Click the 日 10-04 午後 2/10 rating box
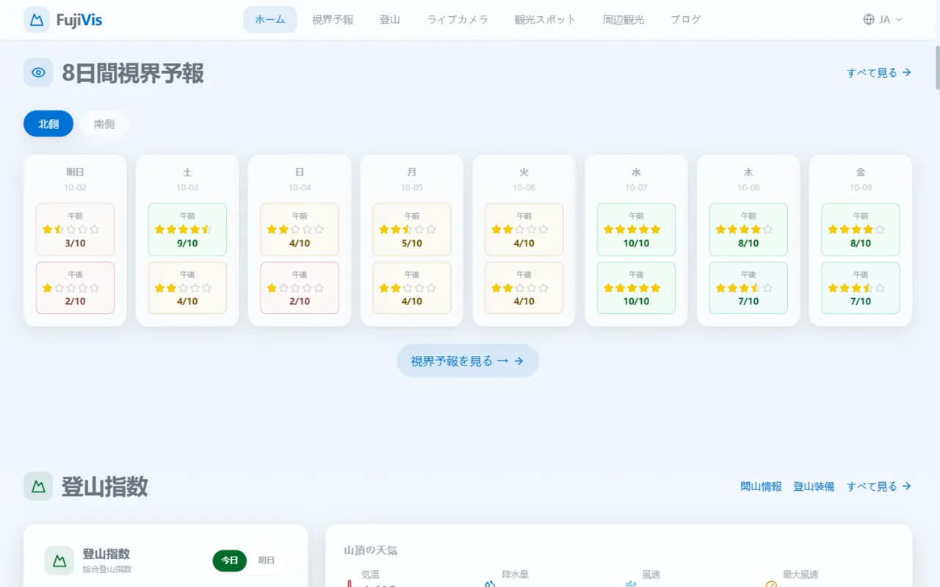 [300, 288]
